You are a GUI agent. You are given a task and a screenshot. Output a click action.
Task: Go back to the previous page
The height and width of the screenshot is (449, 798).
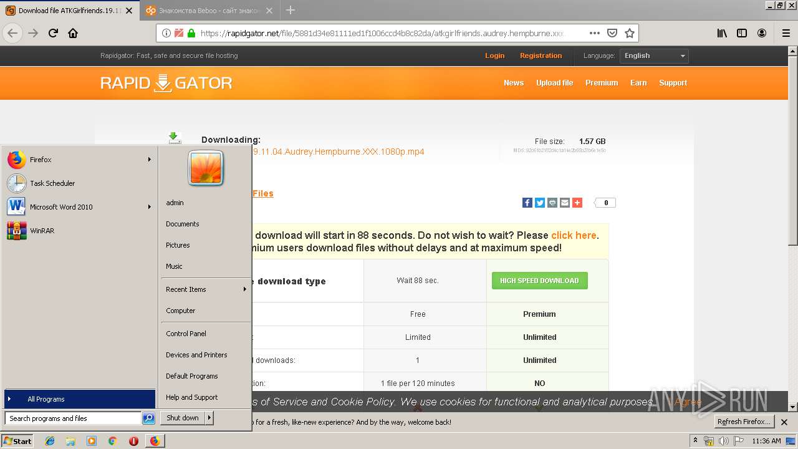pos(13,33)
